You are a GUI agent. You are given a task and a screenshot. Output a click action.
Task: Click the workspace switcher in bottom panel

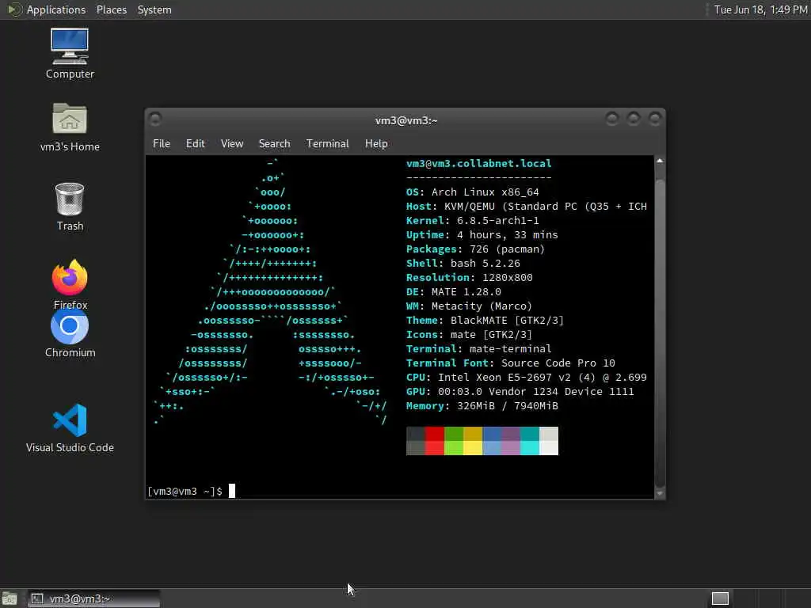pos(720,598)
